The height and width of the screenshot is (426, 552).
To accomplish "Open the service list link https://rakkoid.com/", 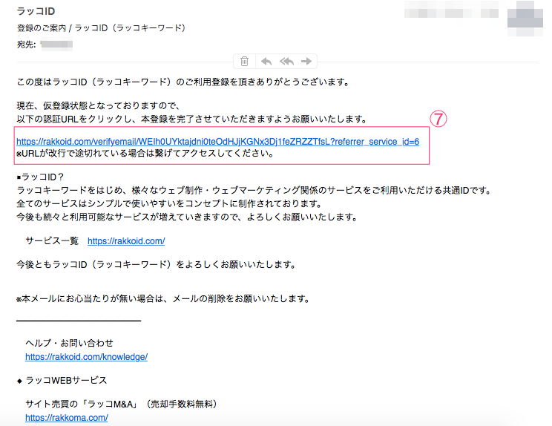I will click(126, 241).
